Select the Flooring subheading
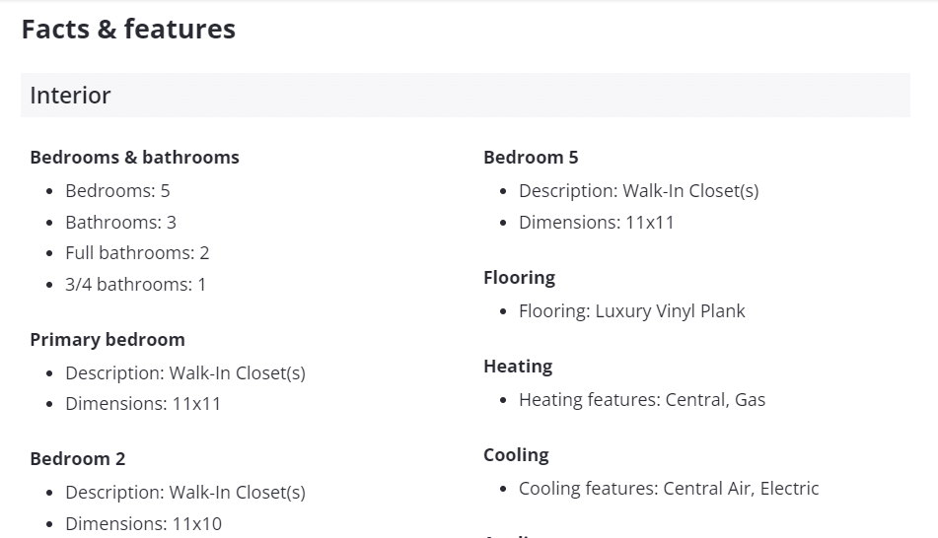This screenshot has width=938, height=538. pyautogui.click(x=519, y=278)
